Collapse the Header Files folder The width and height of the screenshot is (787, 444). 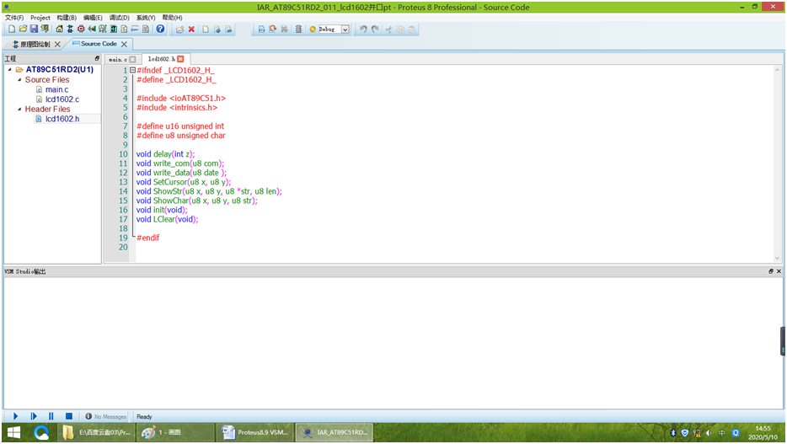pyautogui.click(x=19, y=109)
